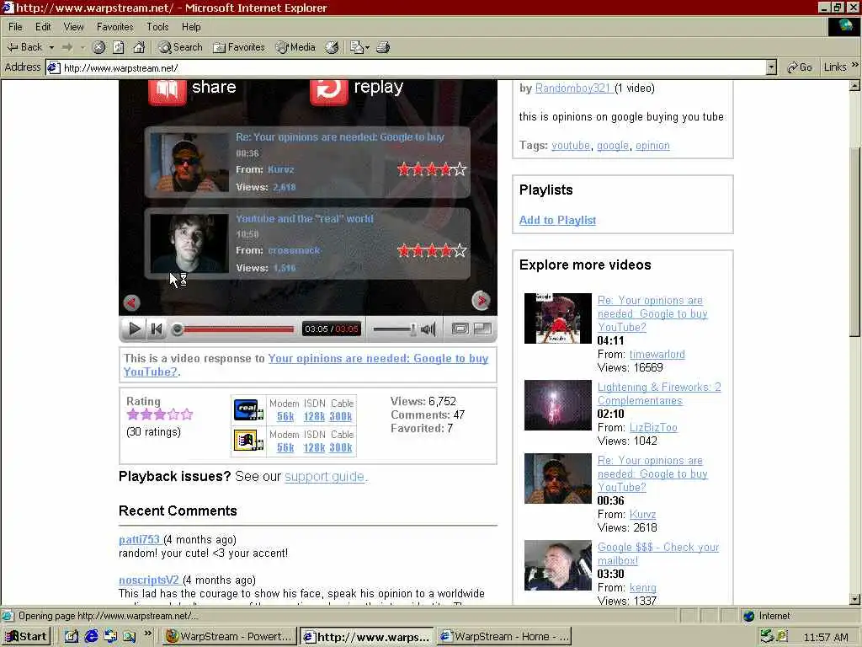Select Windows Media 300k cable stream
862x647 pixels.
tap(341, 448)
